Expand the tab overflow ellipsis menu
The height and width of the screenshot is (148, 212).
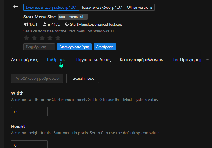[x=207, y=60]
